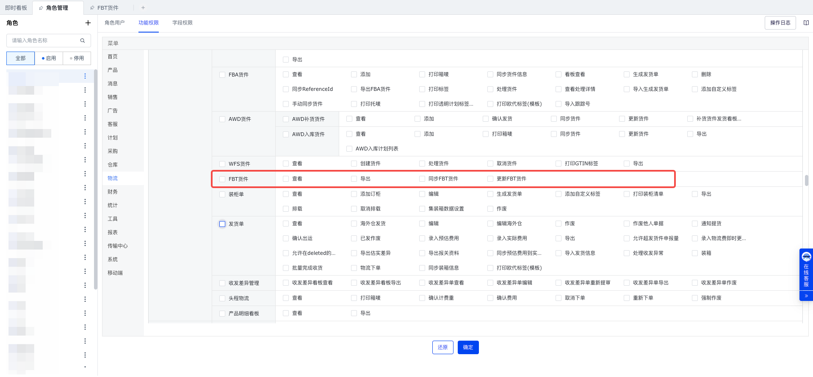
Task: Click pin icon on FBT货件 tab
Action: click(92, 8)
